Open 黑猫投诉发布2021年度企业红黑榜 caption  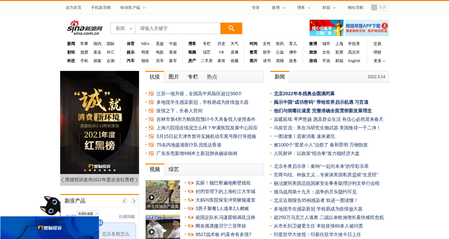click(x=100, y=180)
